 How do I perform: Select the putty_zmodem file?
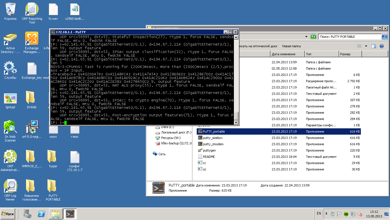(x=213, y=144)
